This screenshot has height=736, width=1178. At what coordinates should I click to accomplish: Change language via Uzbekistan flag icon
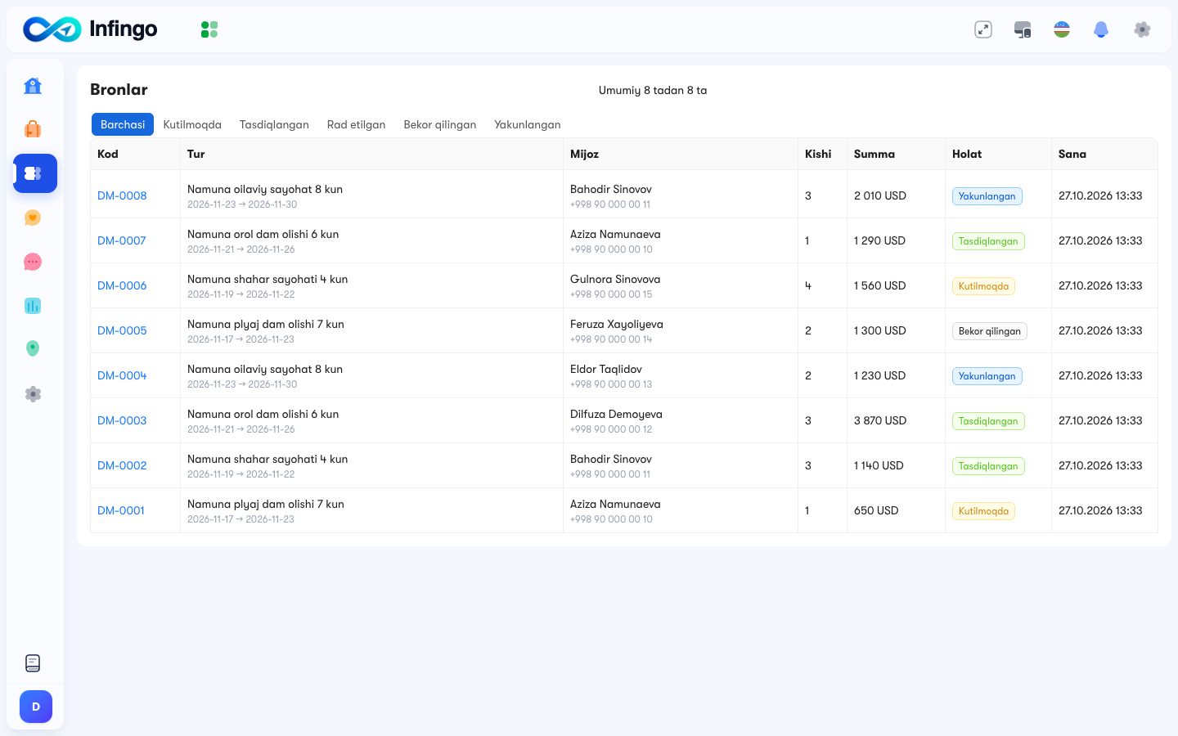pos(1062,29)
